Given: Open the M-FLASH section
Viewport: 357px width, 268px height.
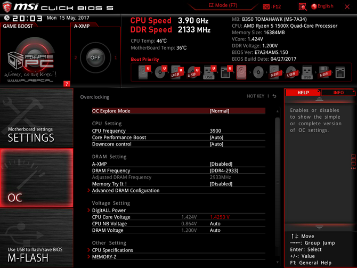Looking at the screenshot, I should coord(36,238).
